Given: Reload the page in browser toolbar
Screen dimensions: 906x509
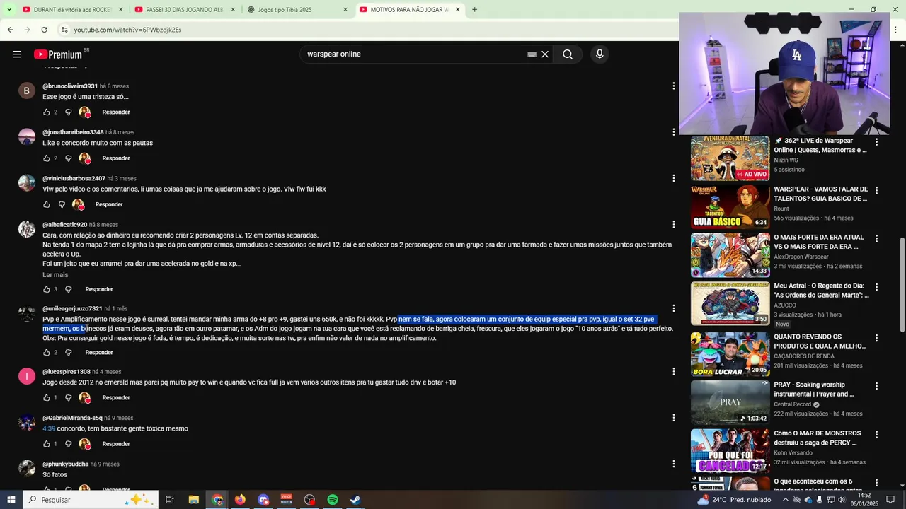Looking at the screenshot, I should (x=44, y=30).
